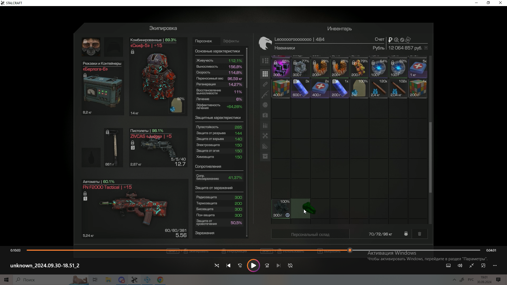The image size is (507, 285).
Task: Select the gray rose artifact 77%
Action: tap(301, 68)
